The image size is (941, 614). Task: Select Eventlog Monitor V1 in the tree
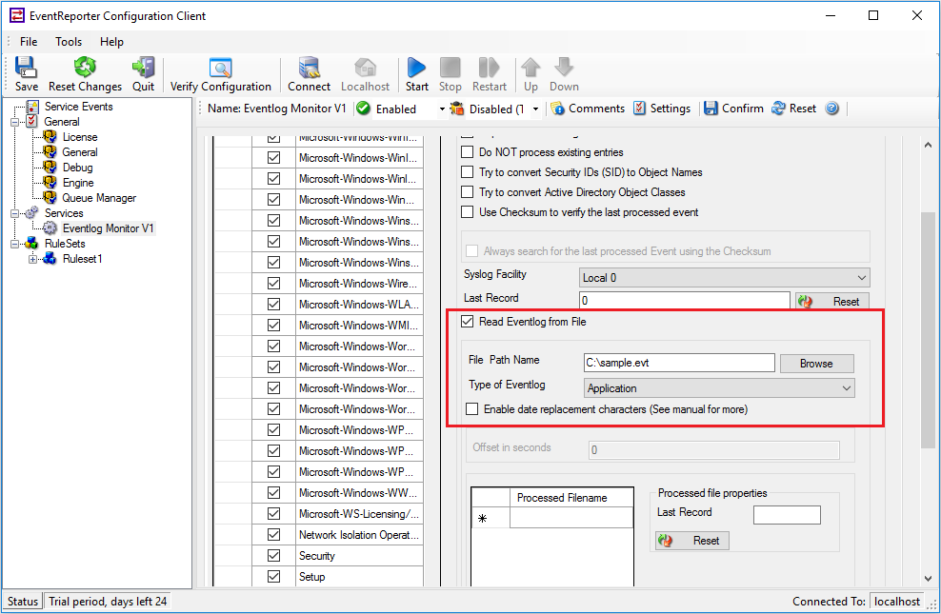[108, 228]
